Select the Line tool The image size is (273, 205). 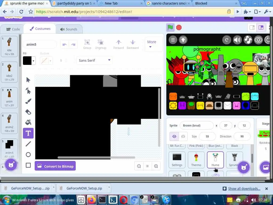tap(28, 144)
